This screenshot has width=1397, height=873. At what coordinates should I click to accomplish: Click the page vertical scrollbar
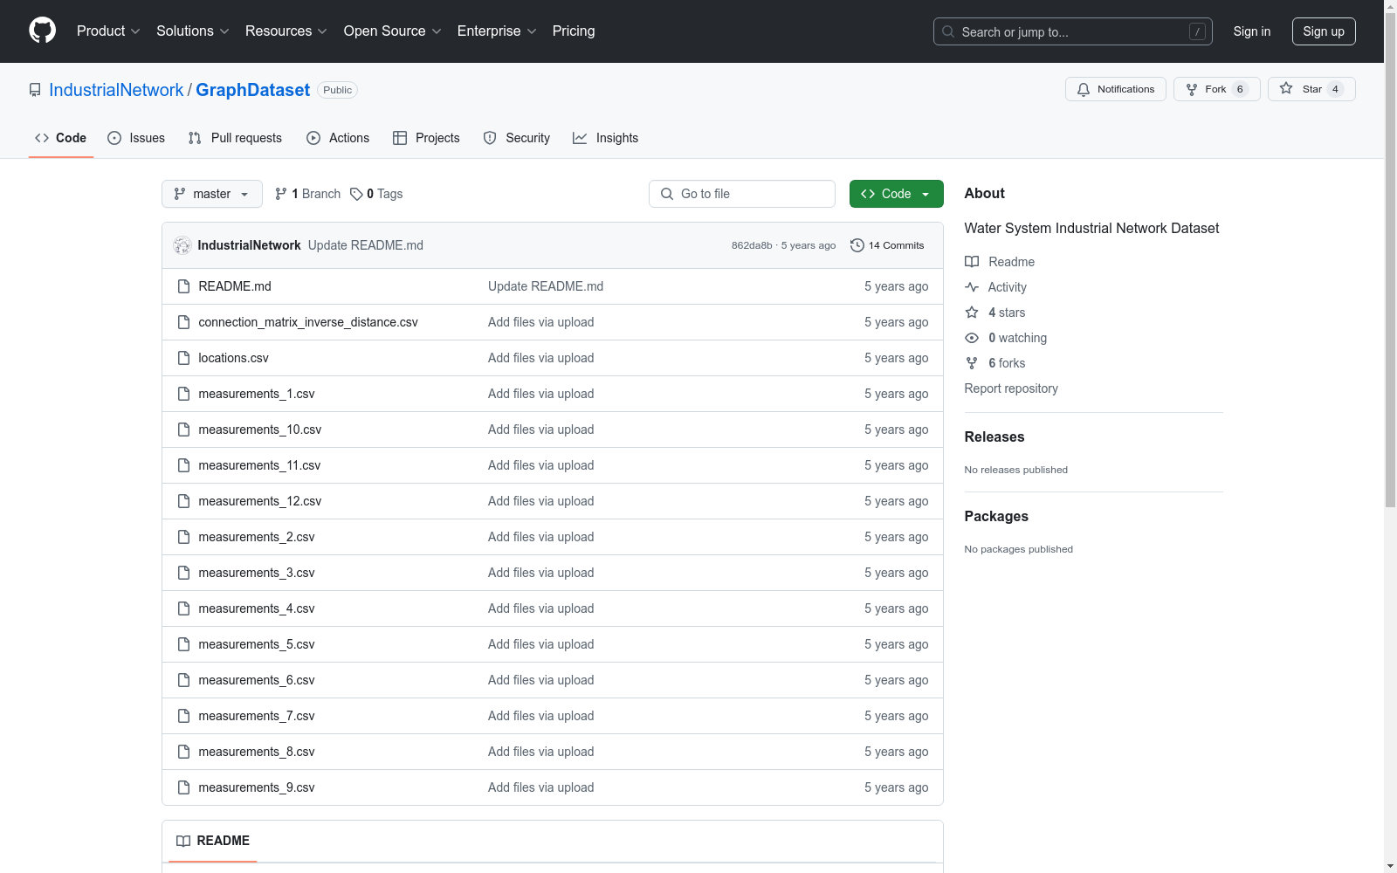pyautogui.click(x=1390, y=262)
